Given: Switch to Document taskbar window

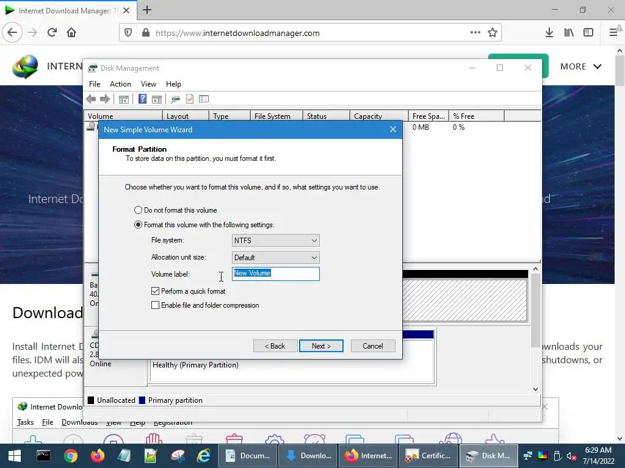Looking at the screenshot, I should (x=248, y=456).
